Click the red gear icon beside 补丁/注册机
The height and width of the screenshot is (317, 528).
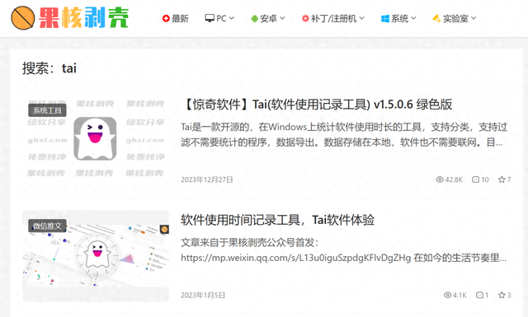305,18
